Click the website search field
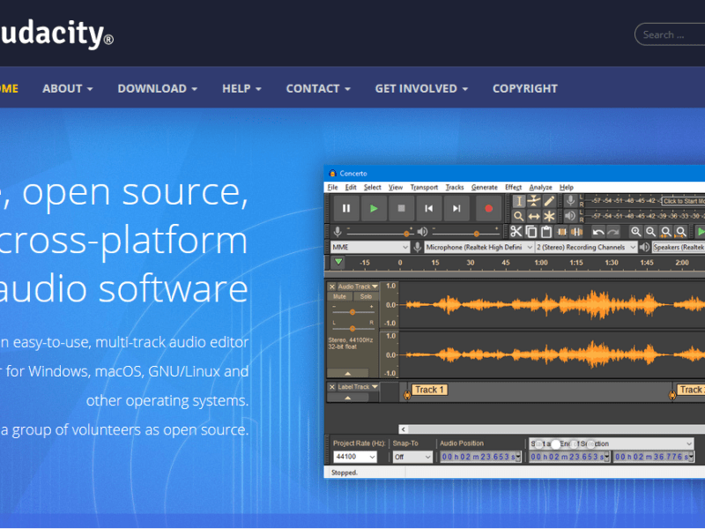Screen dimensions: 705x529 click(x=674, y=34)
